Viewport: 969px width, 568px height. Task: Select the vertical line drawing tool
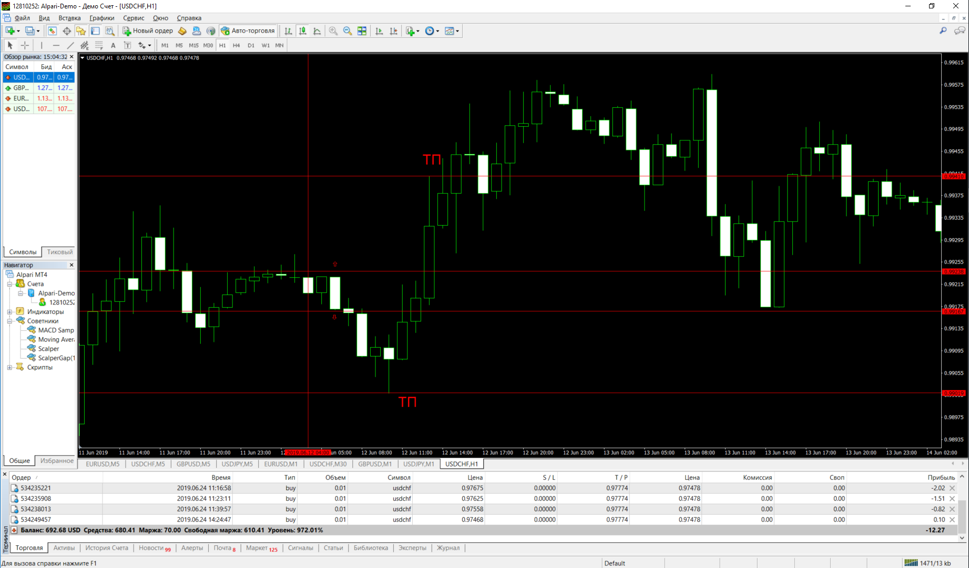tap(42, 45)
